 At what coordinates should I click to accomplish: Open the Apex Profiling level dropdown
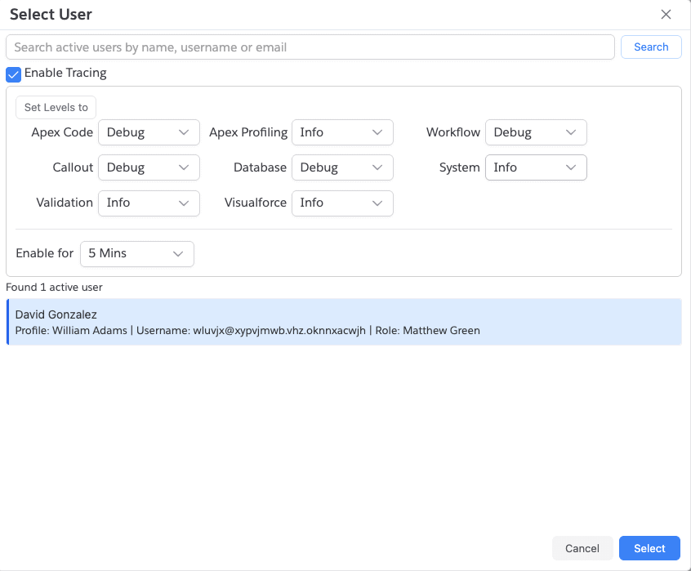[342, 132]
